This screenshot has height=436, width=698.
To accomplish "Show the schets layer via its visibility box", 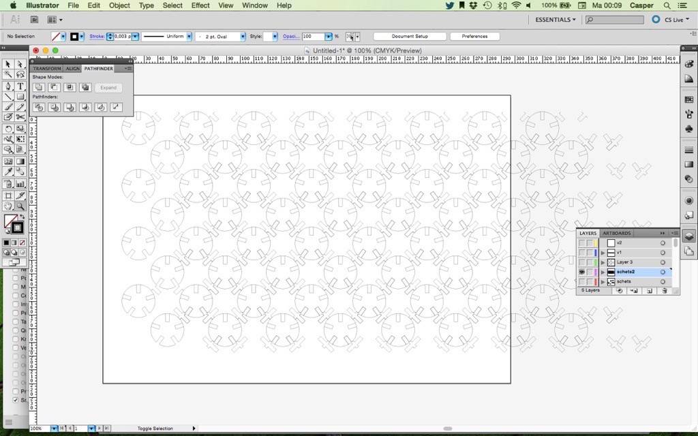I will (582, 281).
